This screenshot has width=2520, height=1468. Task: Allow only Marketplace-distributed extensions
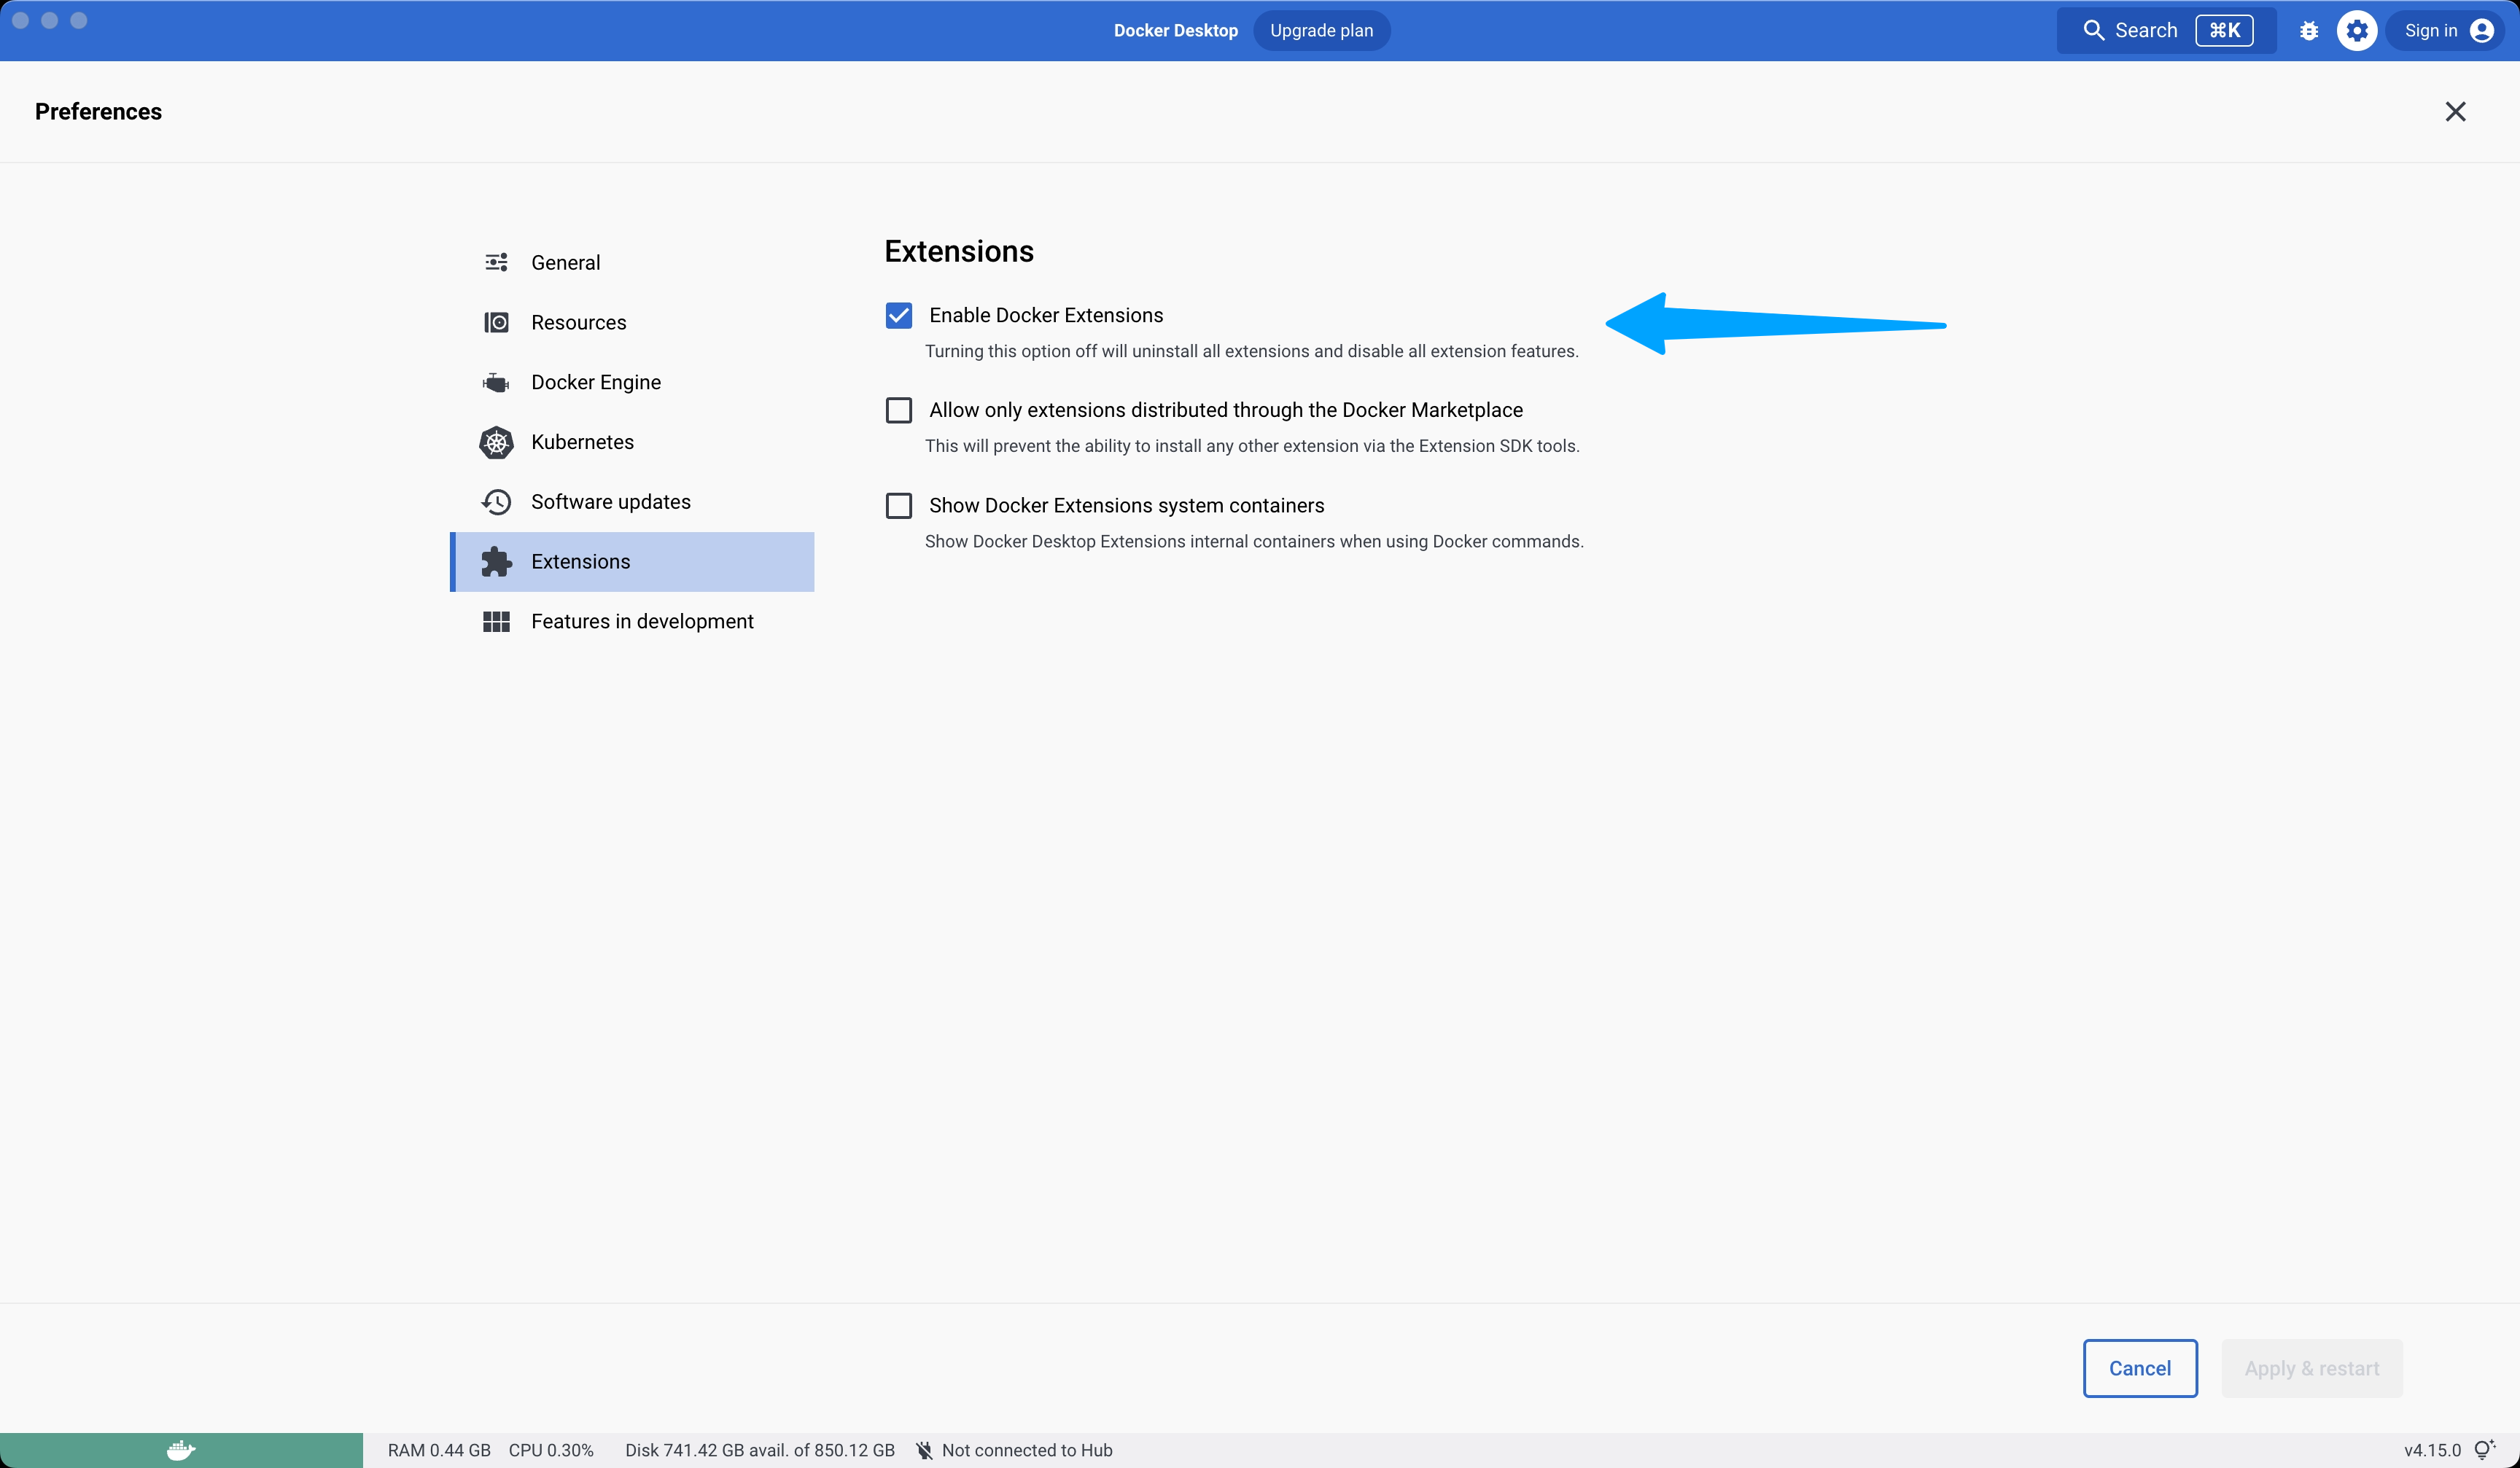pyautogui.click(x=898, y=410)
